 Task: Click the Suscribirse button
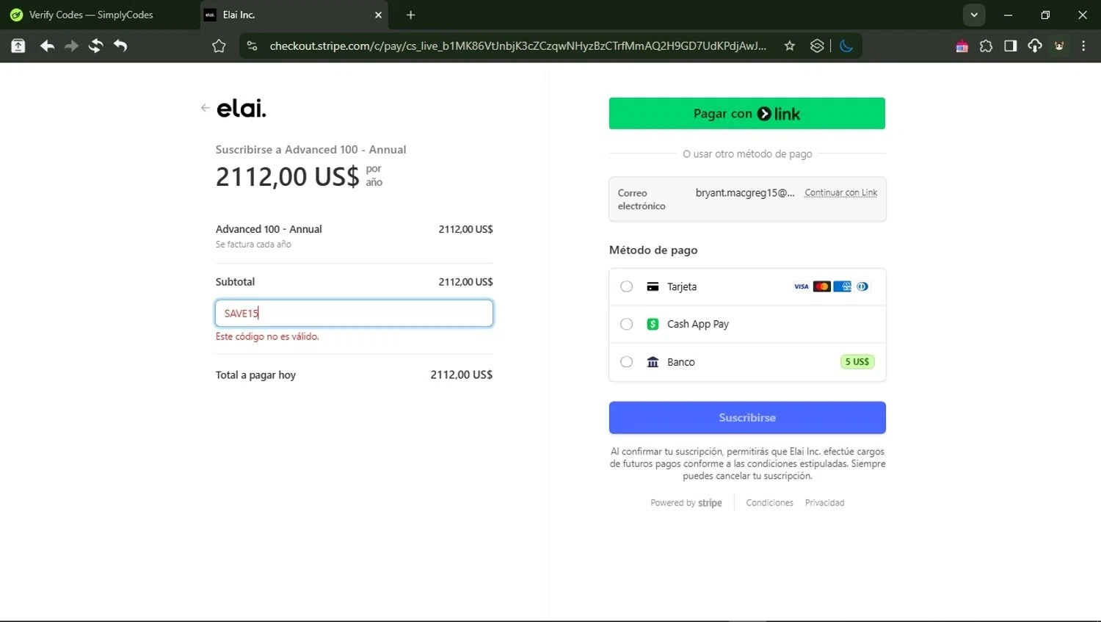(747, 417)
